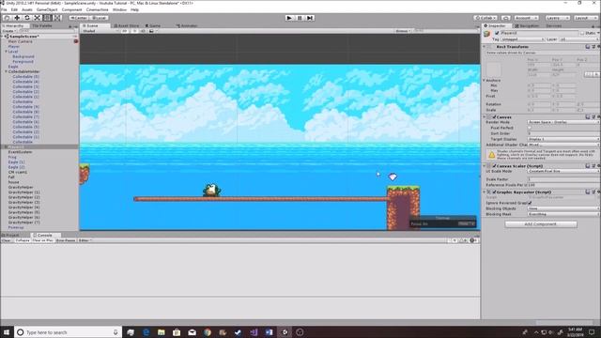Toggle the Canvas component enabled checkbox
The image size is (601, 338).
click(495, 116)
